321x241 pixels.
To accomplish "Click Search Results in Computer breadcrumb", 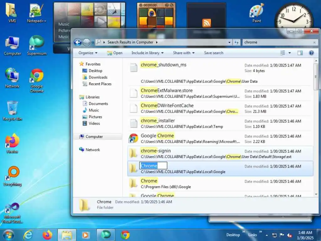I will (130, 42).
